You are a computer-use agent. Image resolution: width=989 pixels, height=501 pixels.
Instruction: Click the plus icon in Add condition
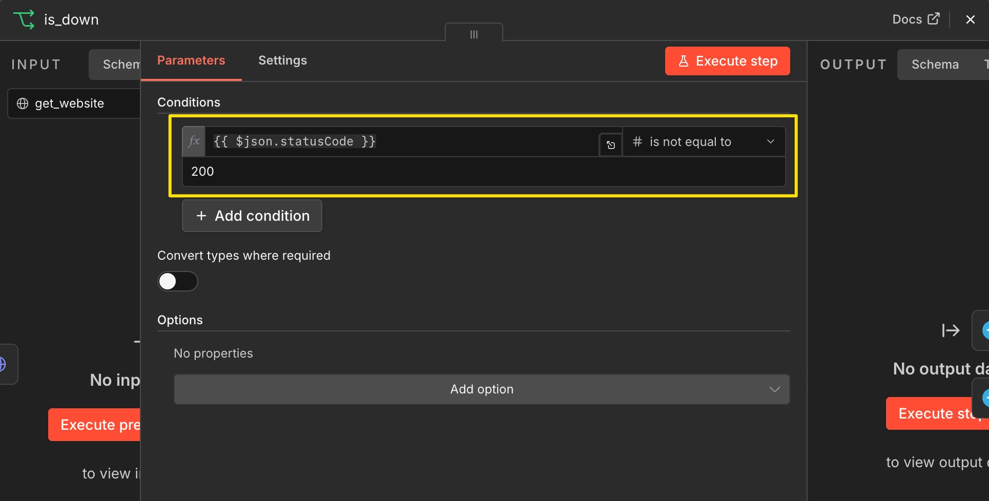pyautogui.click(x=201, y=216)
